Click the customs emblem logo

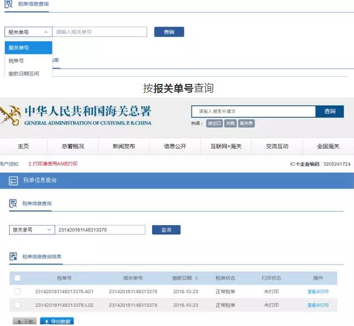click(x=11, y=115)
